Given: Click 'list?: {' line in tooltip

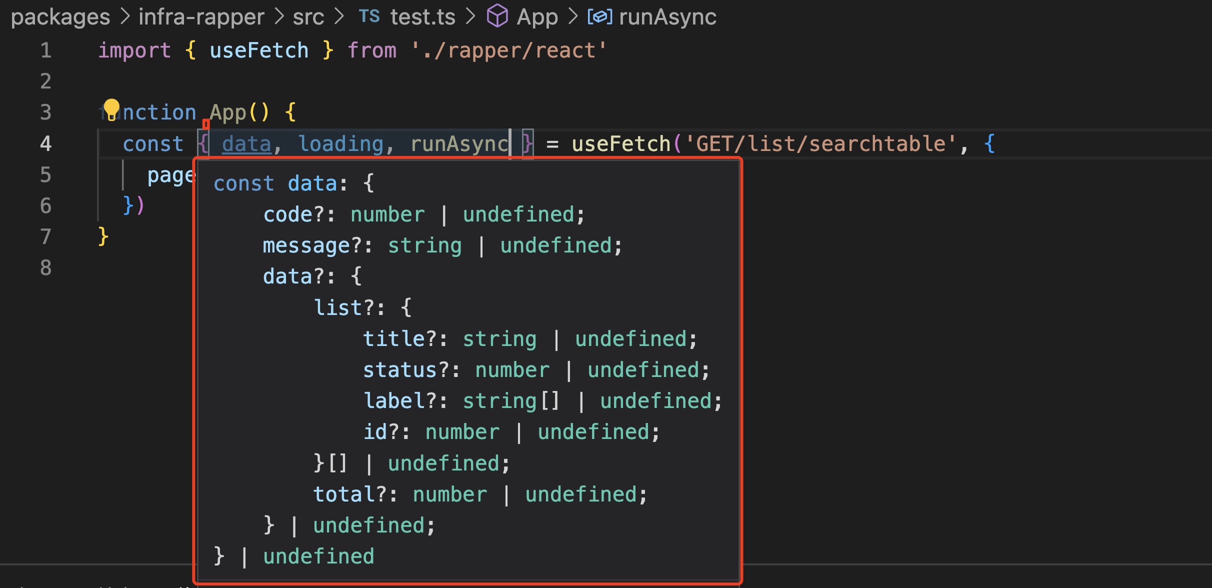Looking at the screenshot, I should (x=362, y=308).
